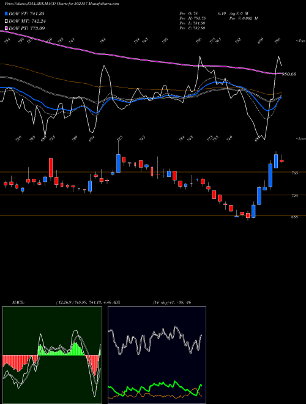The height and width of the screenshot is (404, 306).
Task: Click the 980.60 price label on magenta line
Action: (x=289, y=74)
